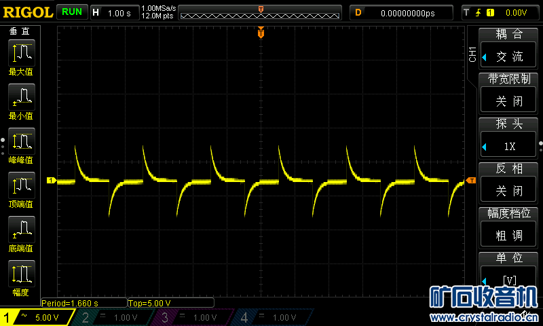543x326 pixels.
Task: Select the 顶端值 (Top) measurement icon
Action: 21,189
